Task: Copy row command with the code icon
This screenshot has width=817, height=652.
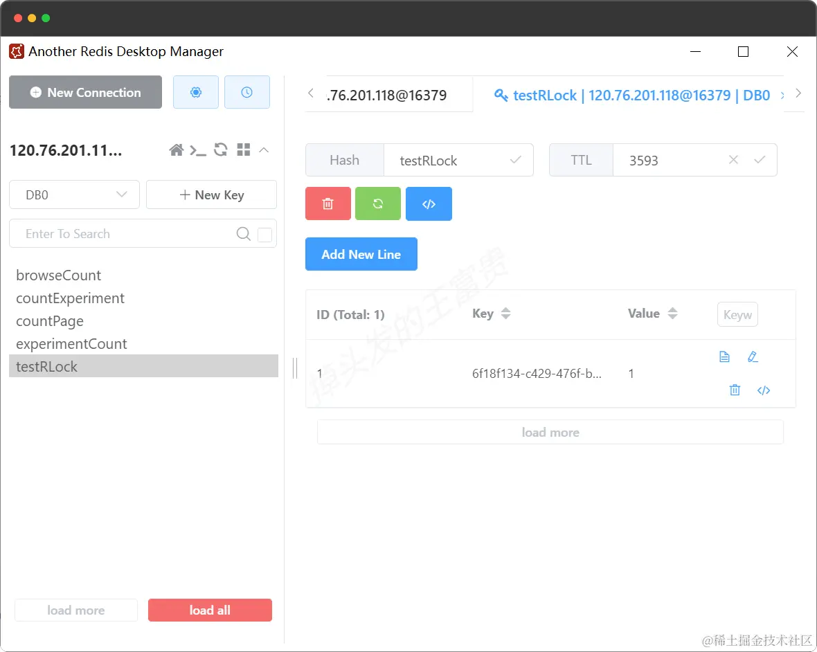Action: [x=763, y=390]
